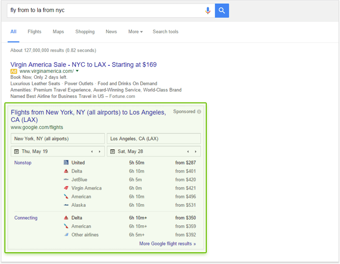The width and height of the screenshot is (340, 264).
Task: Click the Nonstop flights link
Action: coord(23,163)
